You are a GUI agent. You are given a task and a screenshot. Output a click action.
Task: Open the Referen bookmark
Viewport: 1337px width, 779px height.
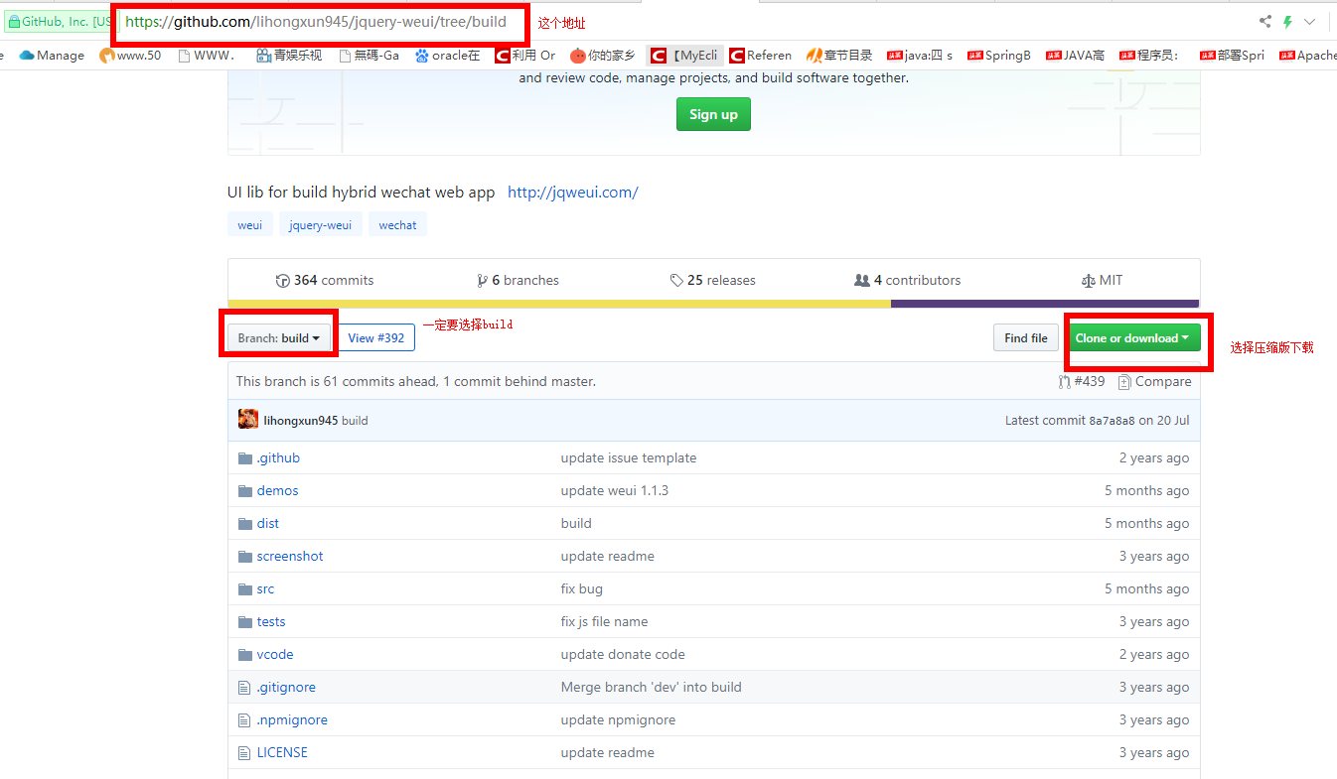coord(760,56)
